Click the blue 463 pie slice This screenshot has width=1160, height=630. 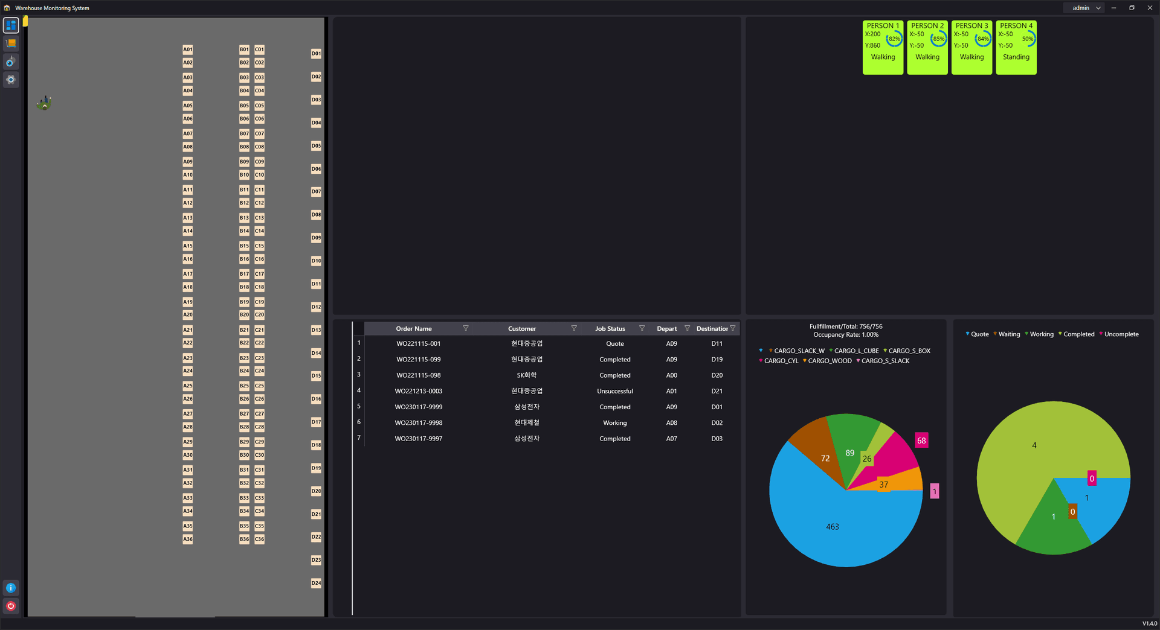[x=832, y=526]
